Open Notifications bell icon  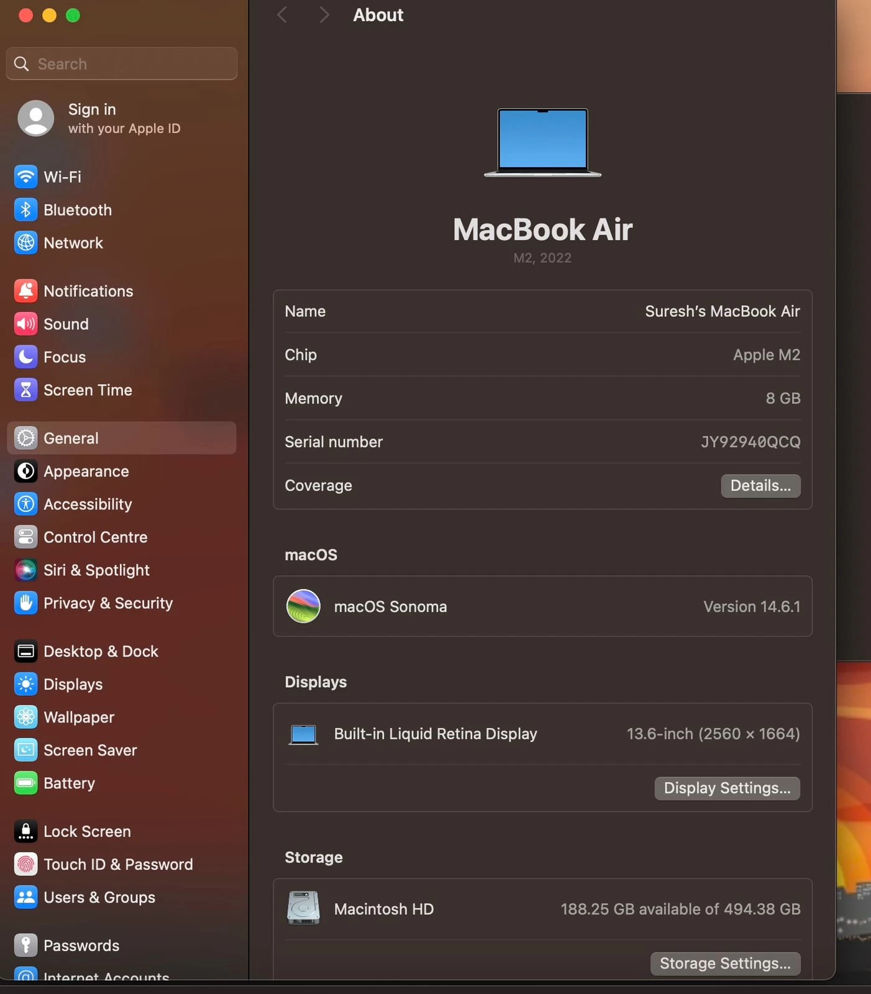25,291
